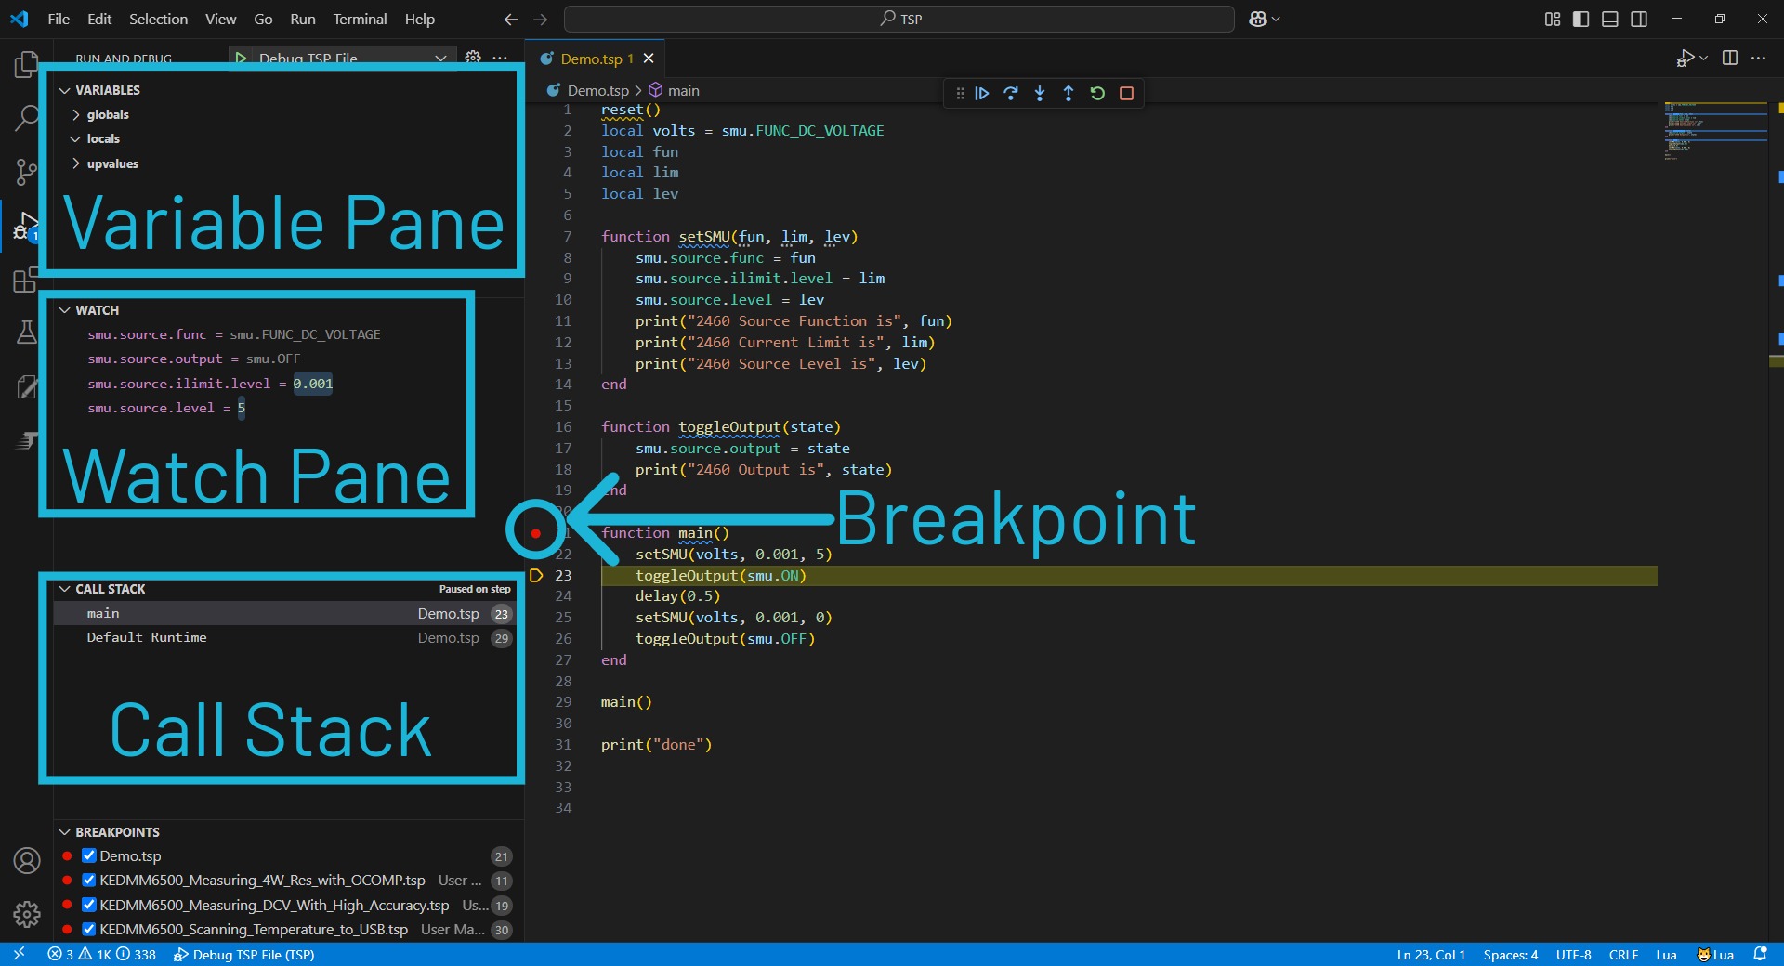Screen dimensions: 1784x966
Task: Stop debugging with the red square icon
Action: click(1127, 93)
